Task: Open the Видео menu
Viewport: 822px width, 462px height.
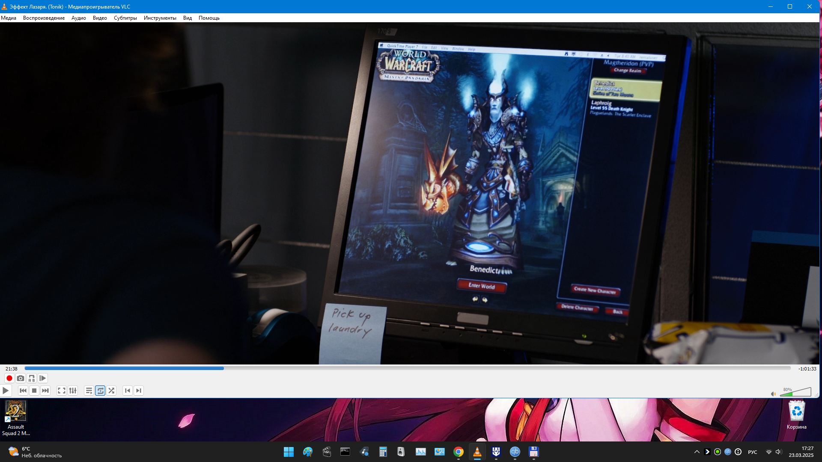Action: [x=100, y=18]
